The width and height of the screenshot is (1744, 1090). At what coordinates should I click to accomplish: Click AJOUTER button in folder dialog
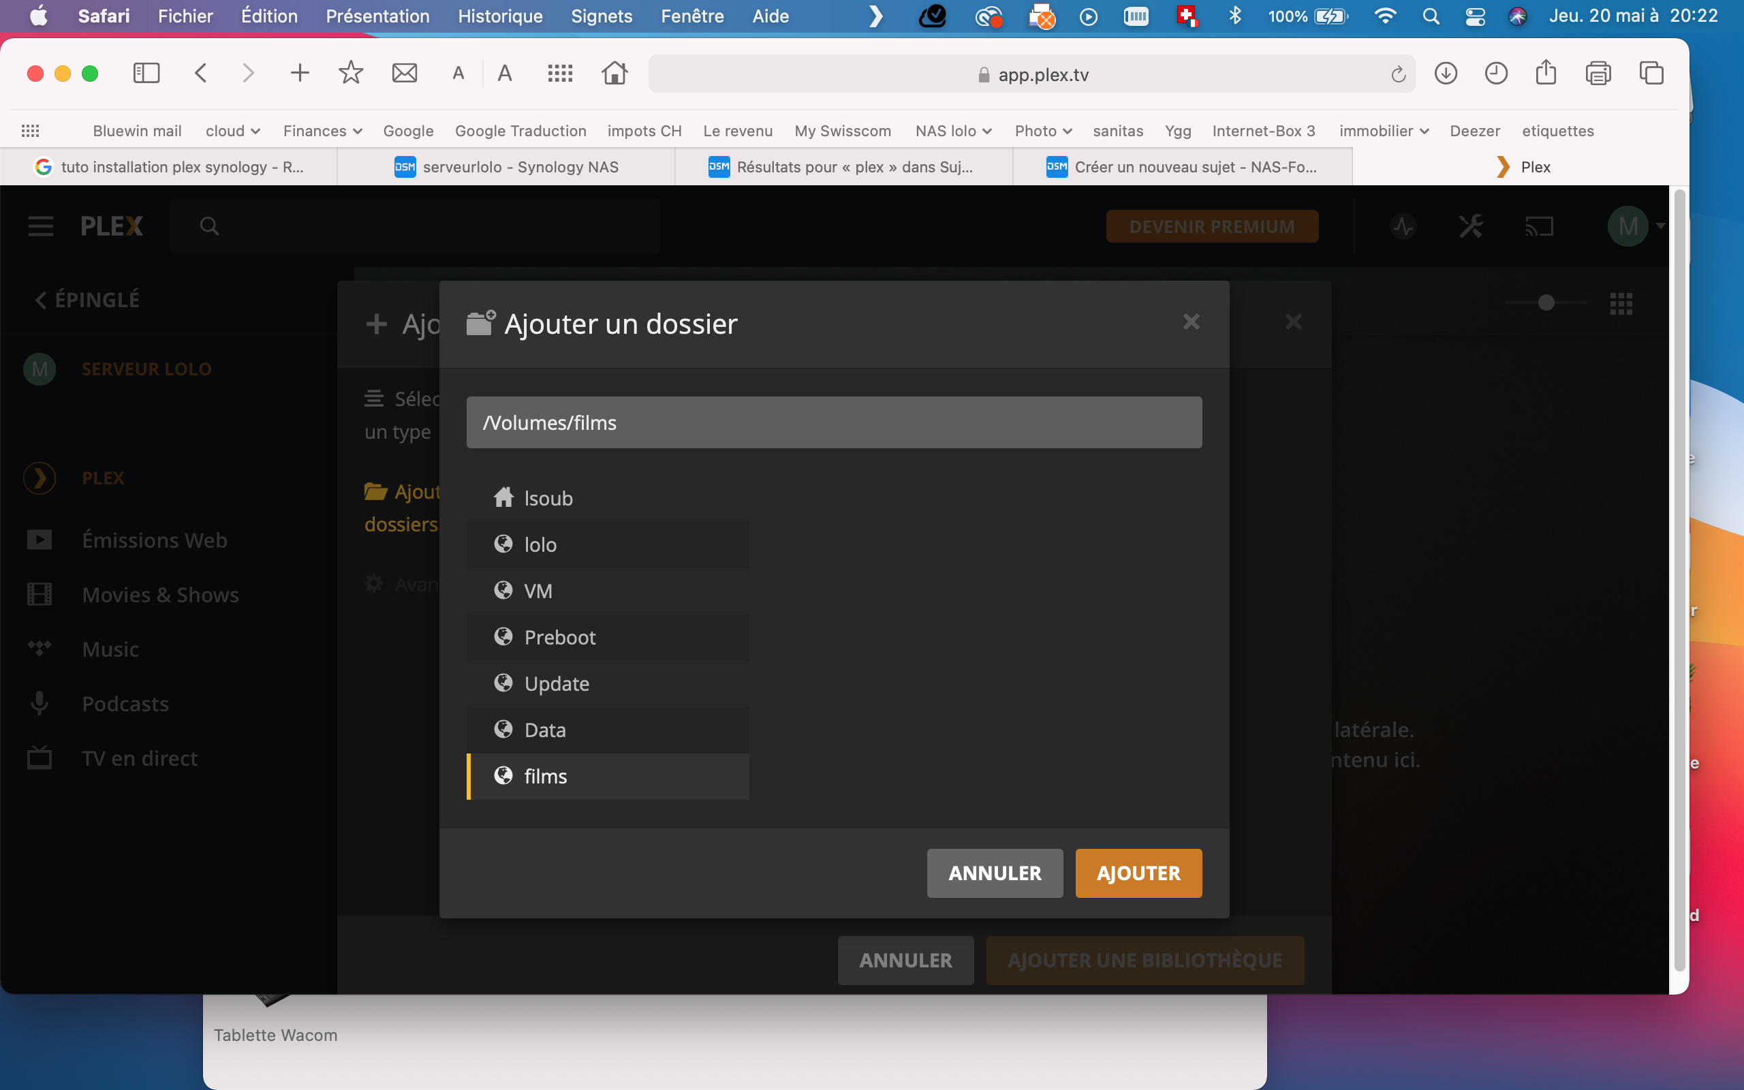tap(1138, 873)
